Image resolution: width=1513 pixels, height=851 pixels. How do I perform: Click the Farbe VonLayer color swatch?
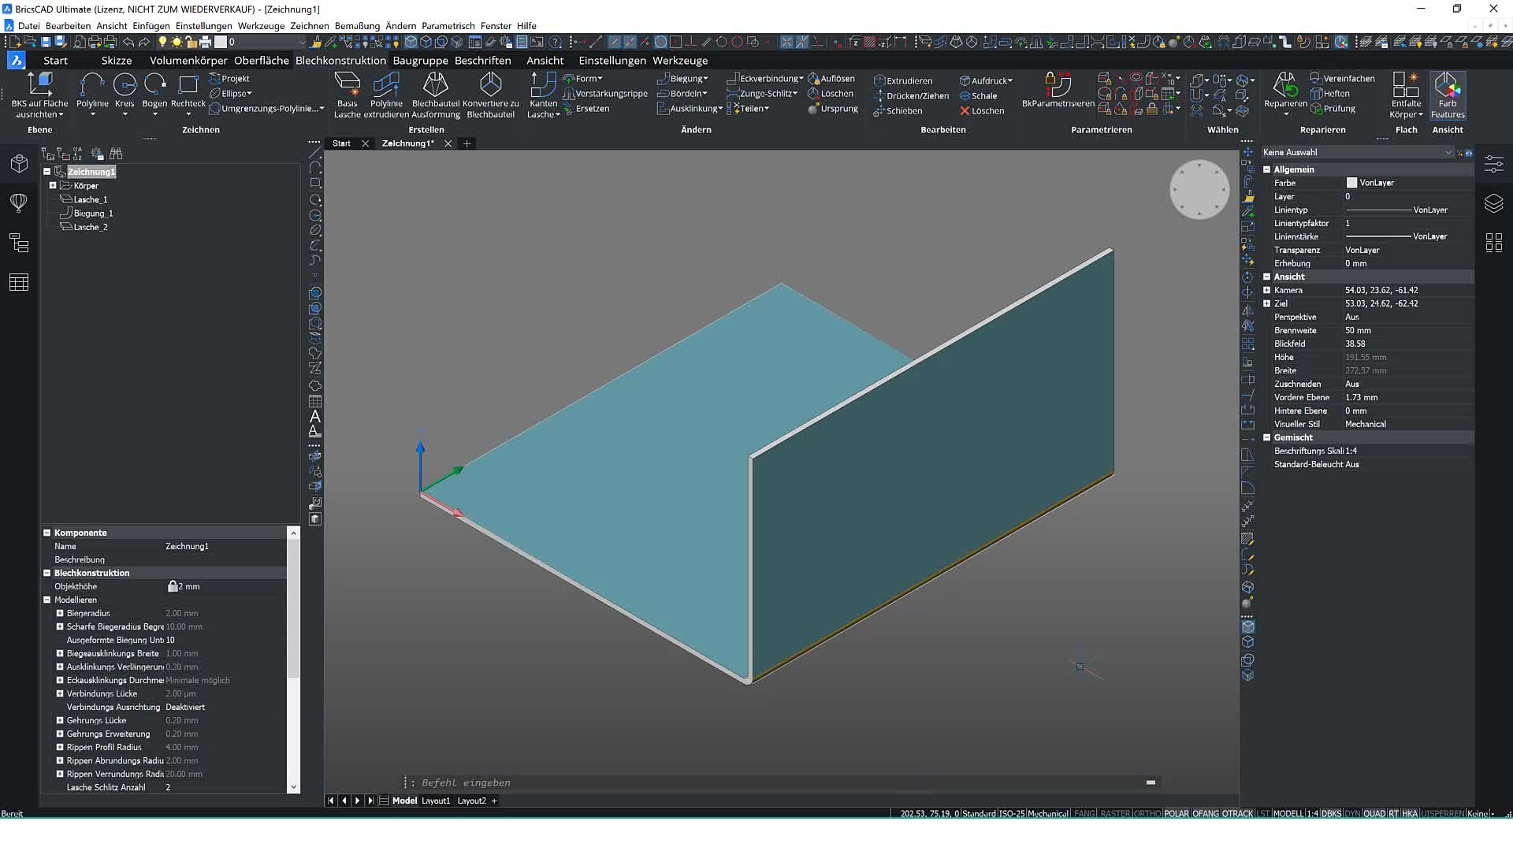(1351, 183)
